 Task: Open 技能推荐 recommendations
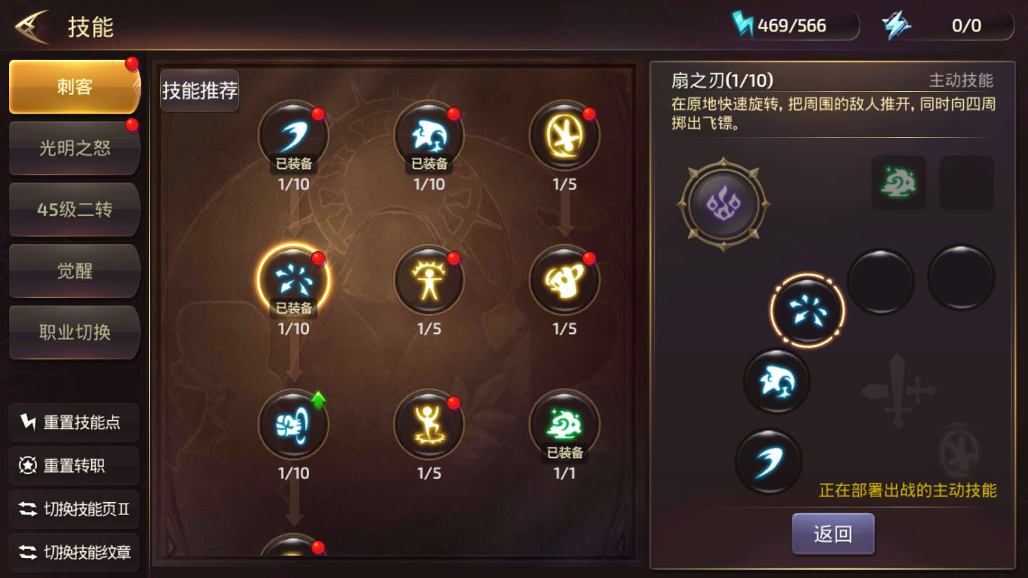200,91
